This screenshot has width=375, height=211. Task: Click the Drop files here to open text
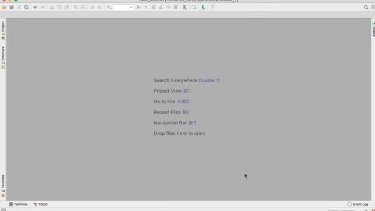point(179,133)
